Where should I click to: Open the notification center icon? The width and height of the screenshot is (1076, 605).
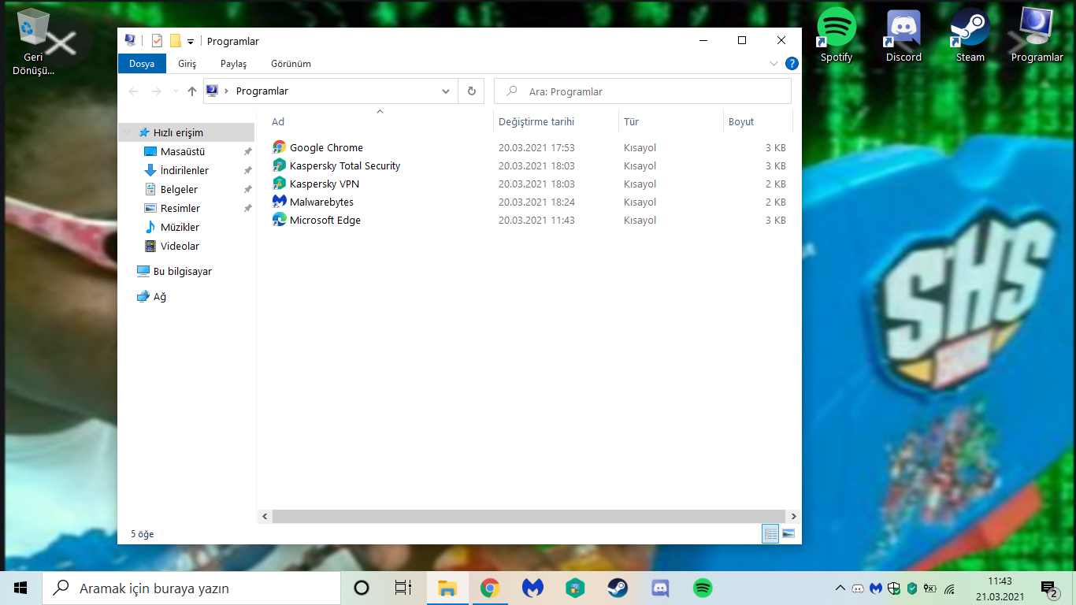[x=1048, y=588]
